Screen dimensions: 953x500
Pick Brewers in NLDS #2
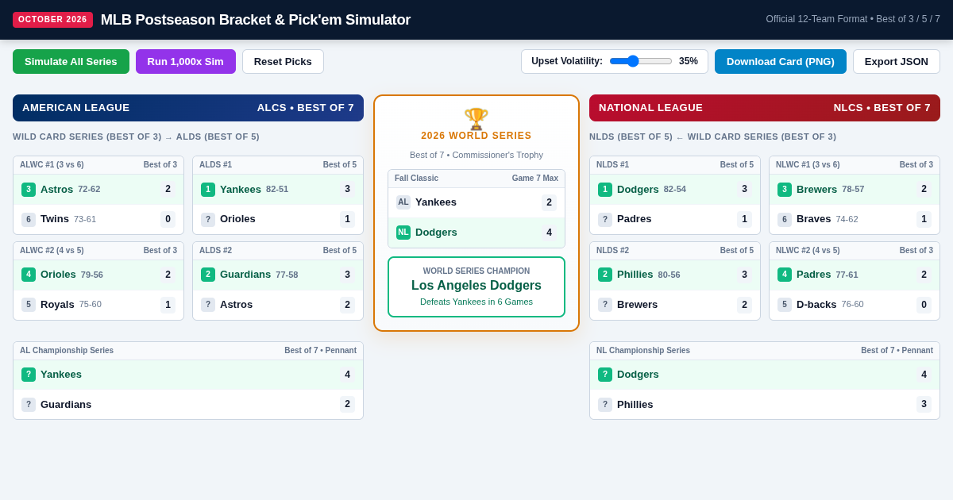[x=675, y=305]
